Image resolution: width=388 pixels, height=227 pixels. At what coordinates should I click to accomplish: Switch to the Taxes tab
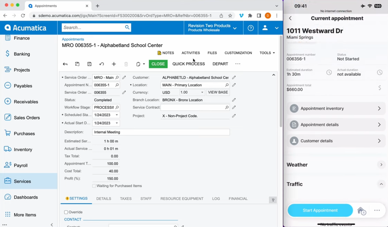pos(126,199)
